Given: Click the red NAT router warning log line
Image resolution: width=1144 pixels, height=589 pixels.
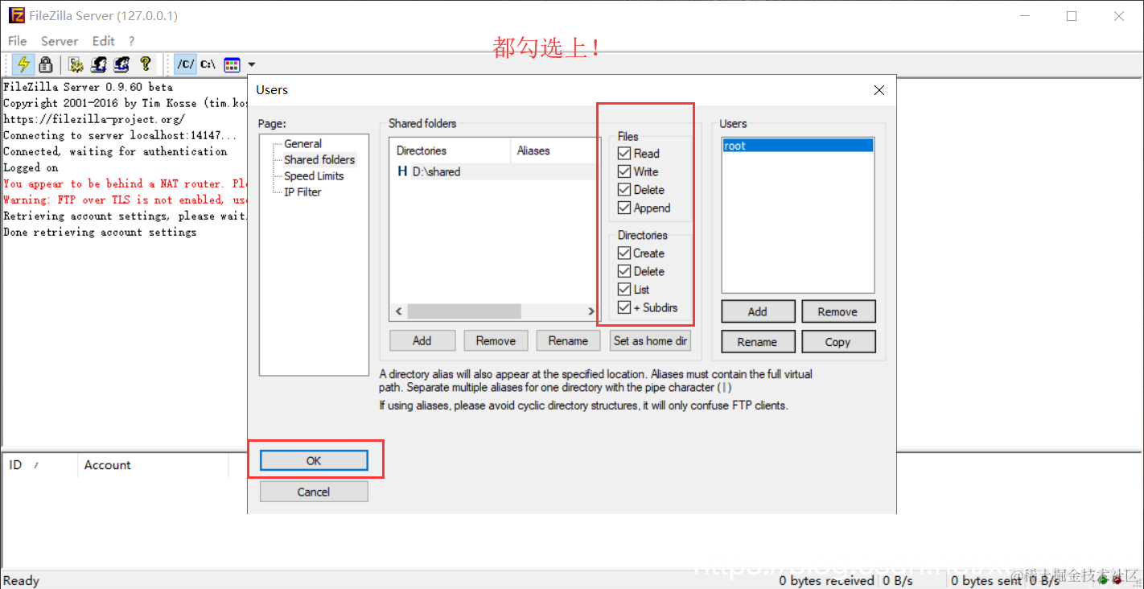Looking at the screenshot, I should (126, 183).
